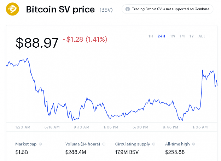The image size is (221, 161).
Task: Switch chart to the 1M range
Action: click(182, 36)
